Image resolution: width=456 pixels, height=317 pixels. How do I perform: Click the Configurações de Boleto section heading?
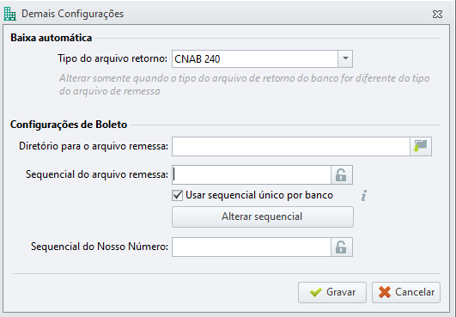69,125
